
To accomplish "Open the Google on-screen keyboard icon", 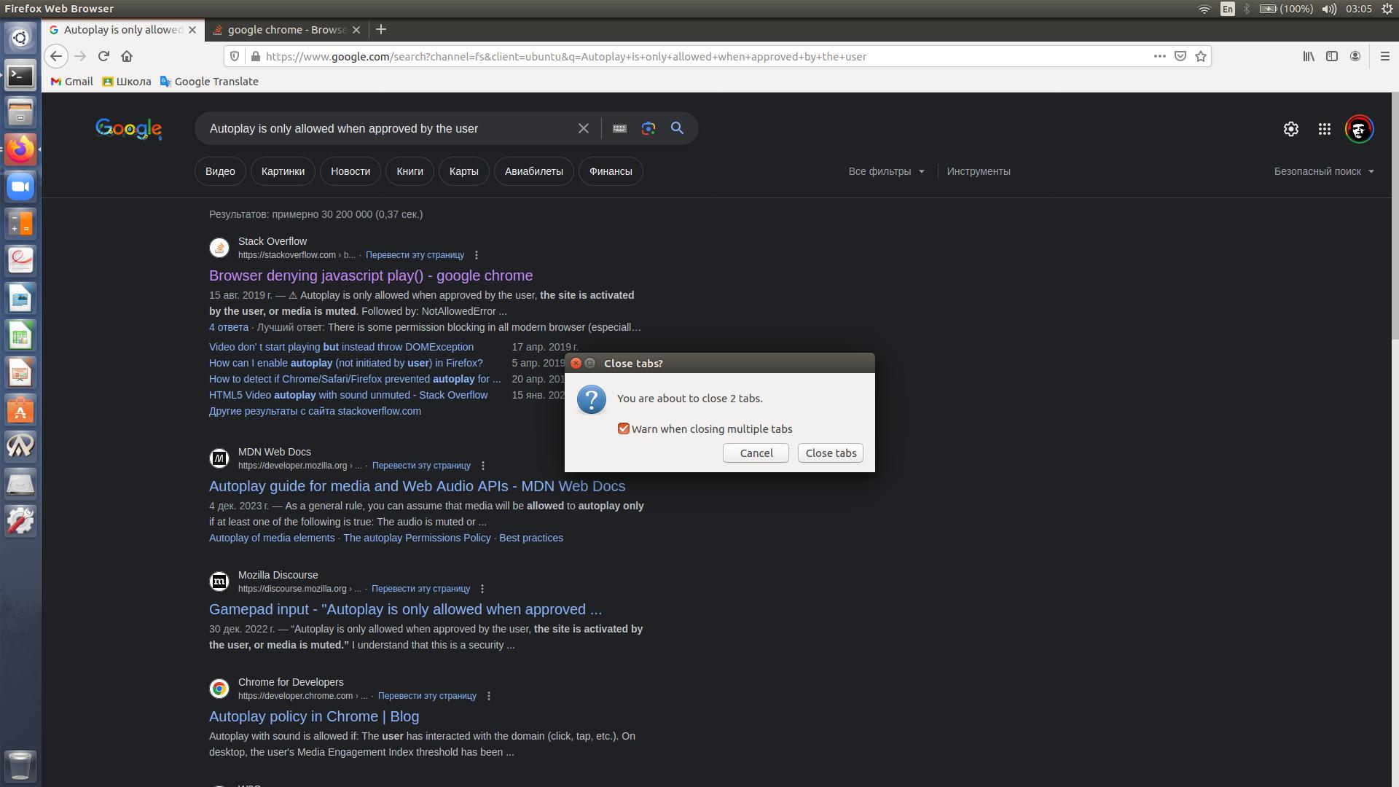I will coord(619,128).
